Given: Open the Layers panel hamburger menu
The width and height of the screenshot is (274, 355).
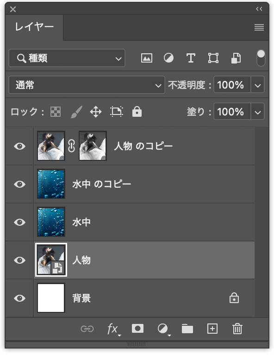Looking at the screenshot, I should [259, 27].
